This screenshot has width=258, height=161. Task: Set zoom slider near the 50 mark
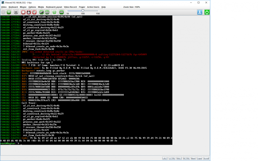68,11
